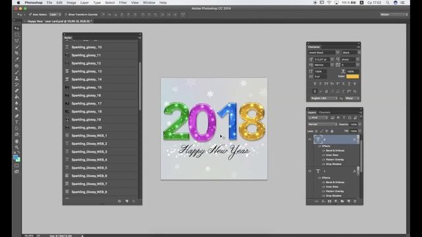The height and width of the screenshot is (237, 422).
Task: Create new adjustment layer icon
Action: pos(336,201)
